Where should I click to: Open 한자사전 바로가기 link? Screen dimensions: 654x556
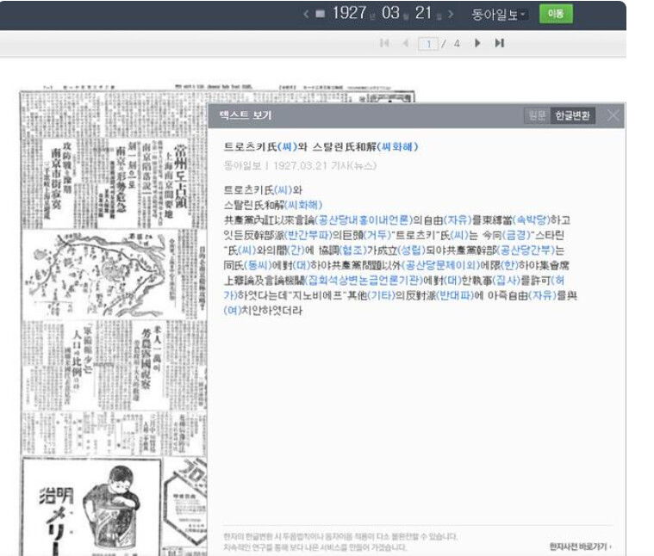[581, 547]
